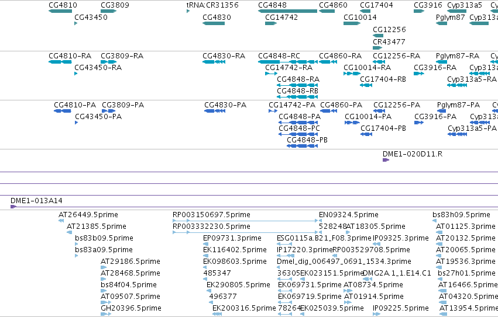Select the CG12256-RA transcript label
Screen dimensions: 498x317
[397, 56]
